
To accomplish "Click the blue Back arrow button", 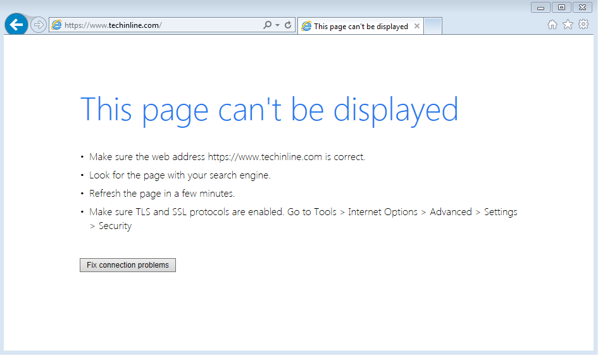I will tap(16, 25).
